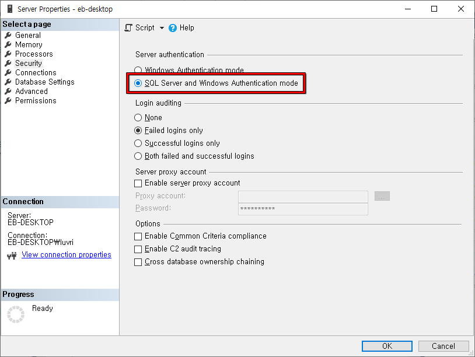Click the EB-DESKTOP server name text
This screenshot has width=475, height=357.
(30, 223)
